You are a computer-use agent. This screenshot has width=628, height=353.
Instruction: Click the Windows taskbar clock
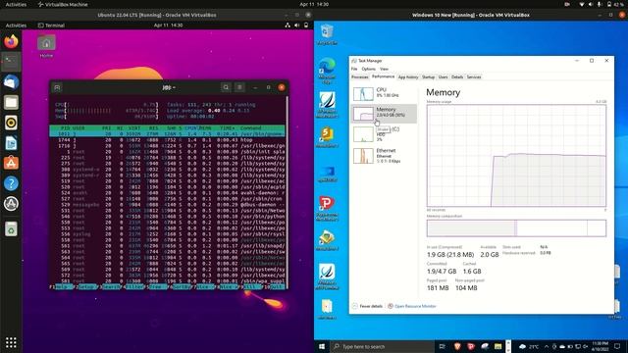coord(600,346)
